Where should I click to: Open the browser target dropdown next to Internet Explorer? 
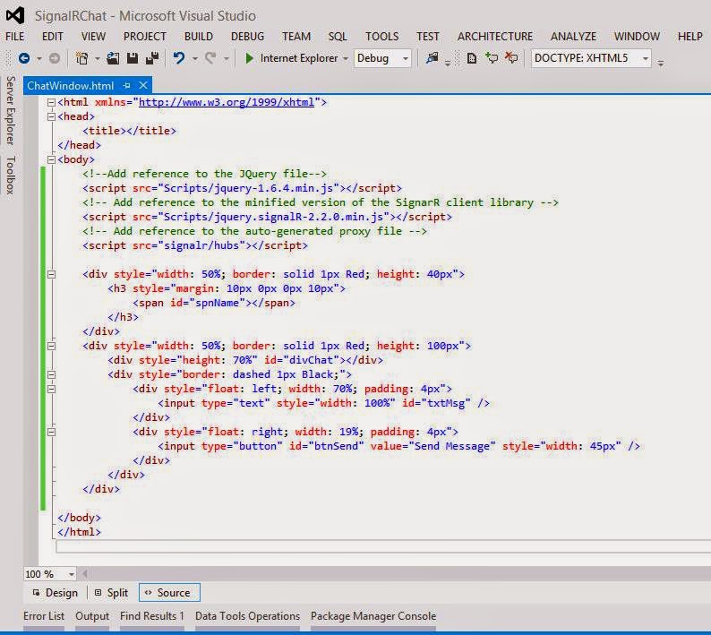coord(346,58)
